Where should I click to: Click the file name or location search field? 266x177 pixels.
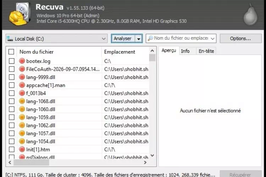(x=181, y=38)
